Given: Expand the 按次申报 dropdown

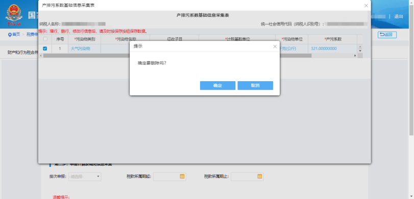Looking at the screenshot, I should click(x=85, y=177).
